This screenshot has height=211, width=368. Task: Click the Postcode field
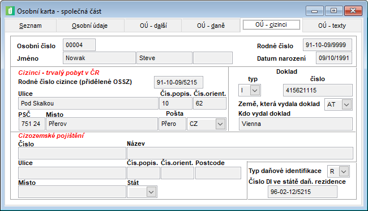(x=218, y=173)
